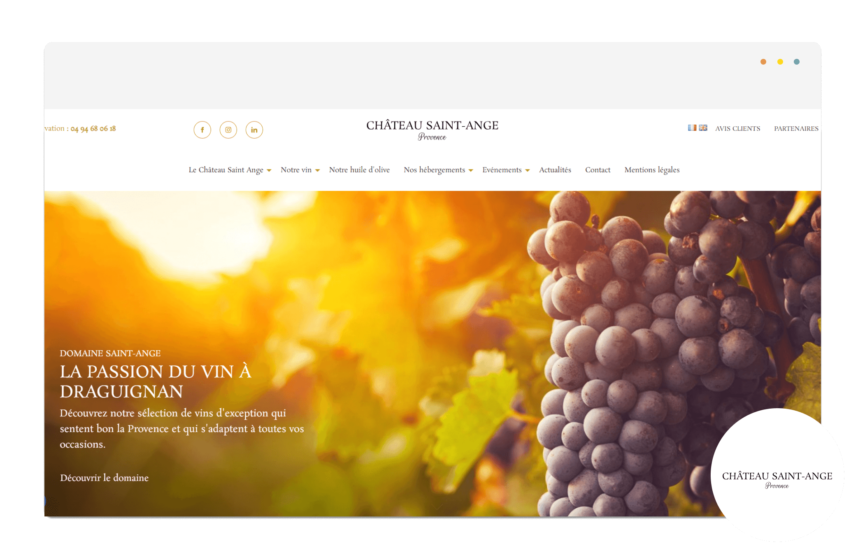Open the Instagram social icon
The image size is (865, 558).
pyautogui.click(x=228, y=130)
